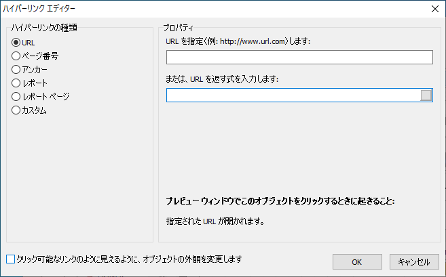Select the URL radio button
Image resolution: width=446 pixels, height=277 pixels.
point(16,43)
